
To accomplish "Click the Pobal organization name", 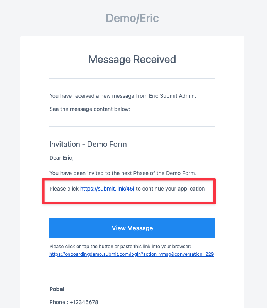I will point(57,289).
